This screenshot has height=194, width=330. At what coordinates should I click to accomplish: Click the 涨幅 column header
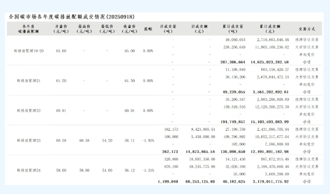click(148, 29)
